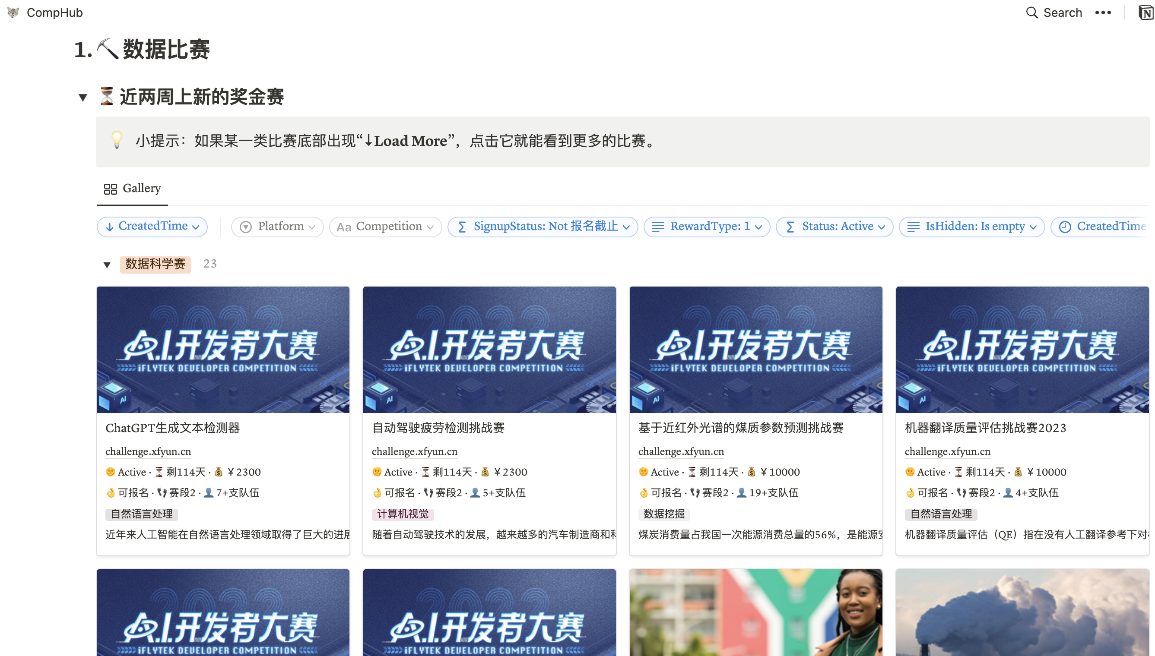Open 机器翻译质量评估挑战赛2023 cover thumbnail
The width and height of the screenshot is (1155, 656).
[1022, 349]
